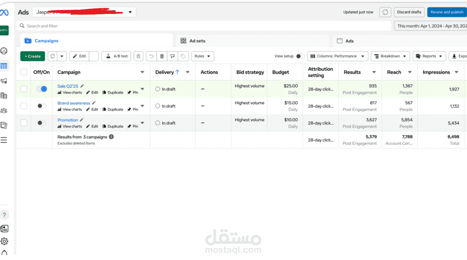Click the pencil icon beside Brand awareness
467x260 pixels.
coord(94,103)
